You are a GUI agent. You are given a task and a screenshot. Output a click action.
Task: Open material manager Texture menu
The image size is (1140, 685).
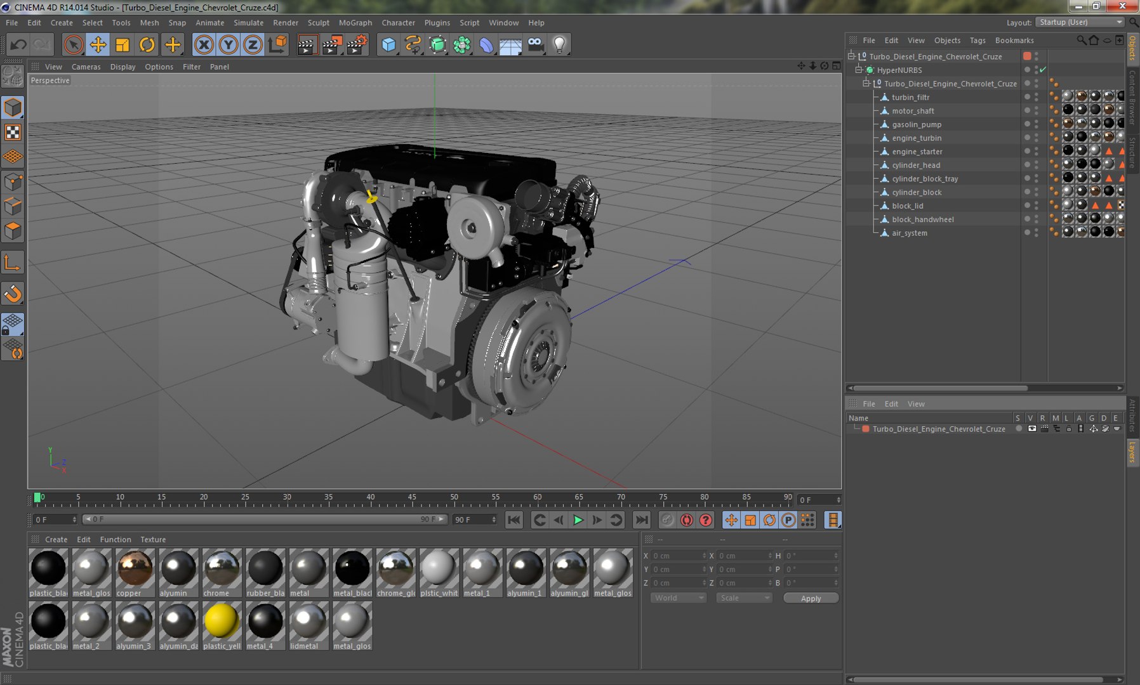point(153,539)
